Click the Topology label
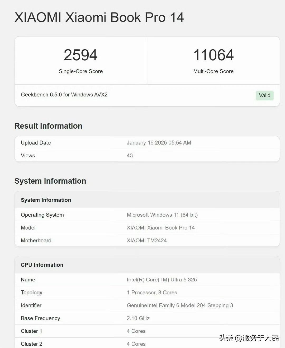Image resolution: width=285 pixels, height=348 pixels. pos(31,293)
